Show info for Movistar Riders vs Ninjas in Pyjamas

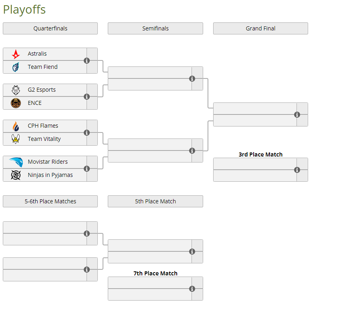[x=87, y=169]
